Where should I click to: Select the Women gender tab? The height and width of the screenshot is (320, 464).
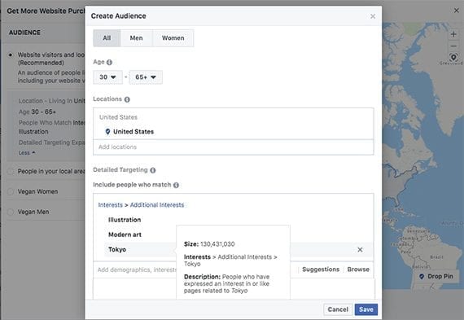coord(173,38)
